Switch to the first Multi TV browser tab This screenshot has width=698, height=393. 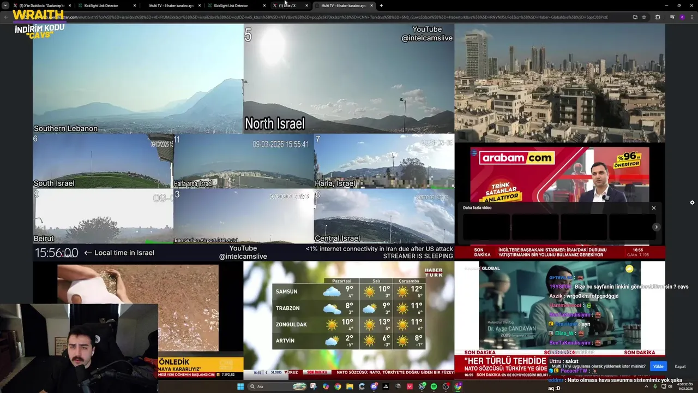(x=172, y=5)
